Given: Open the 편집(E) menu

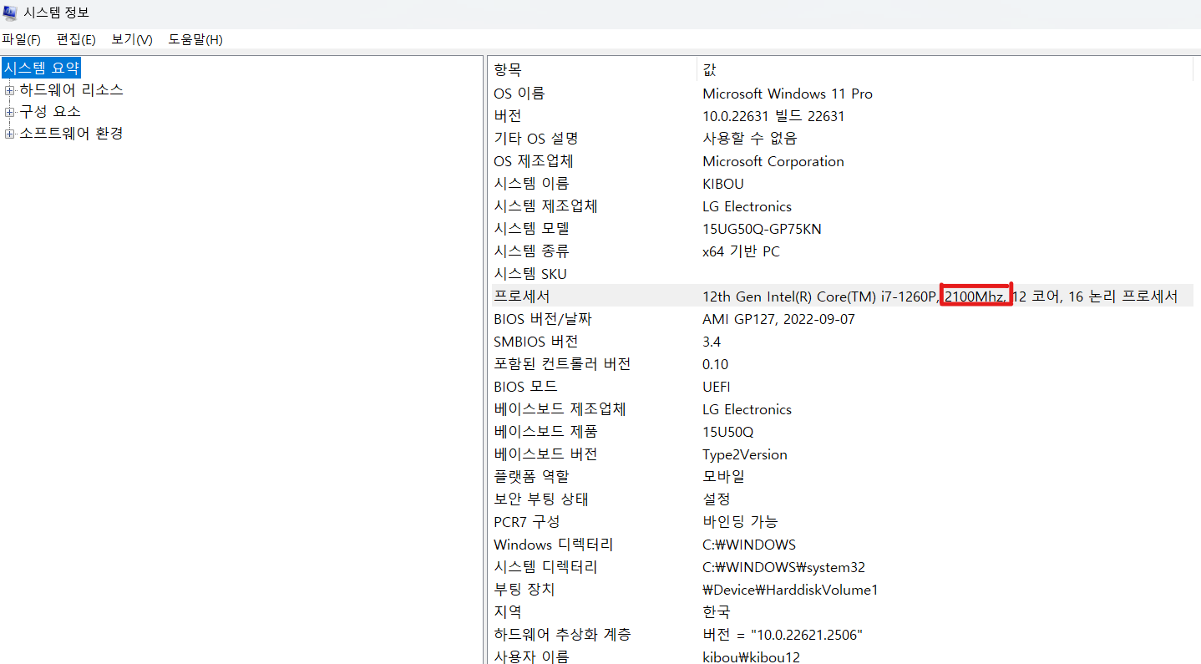Looking at the screenshot, I should 76,39.
